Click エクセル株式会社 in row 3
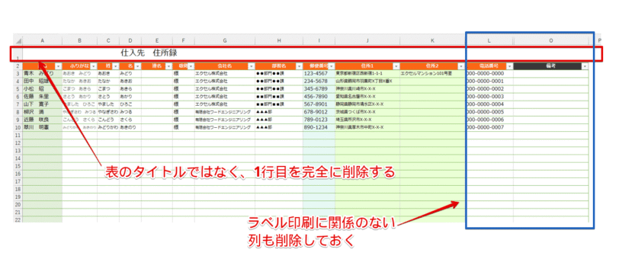The height and width of the screenshot is (275, 619). pos(225,74)
